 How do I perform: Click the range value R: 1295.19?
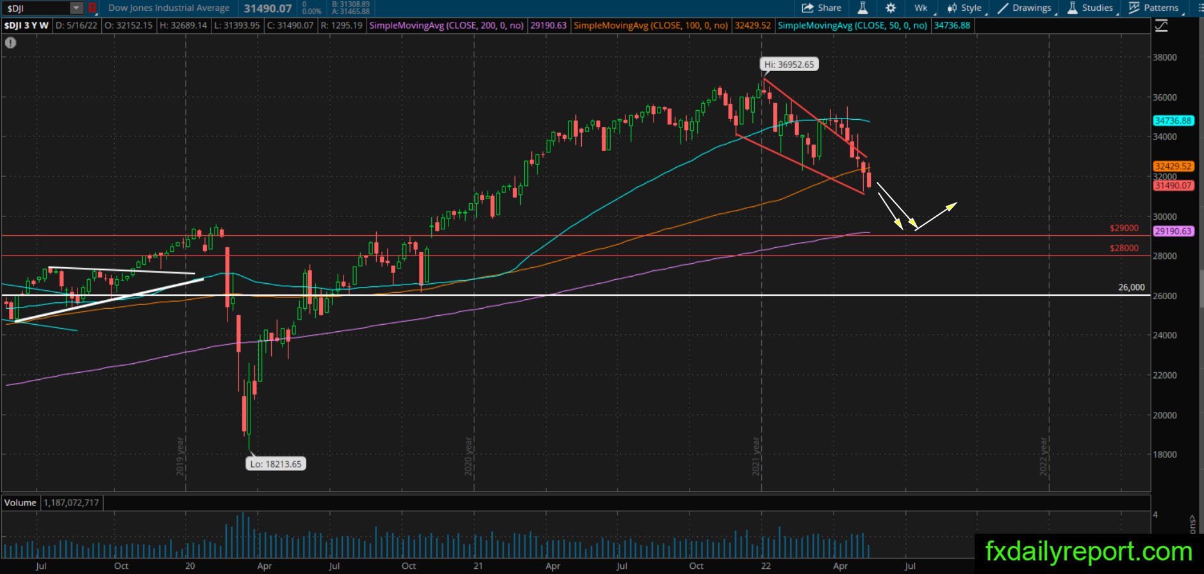342,26
